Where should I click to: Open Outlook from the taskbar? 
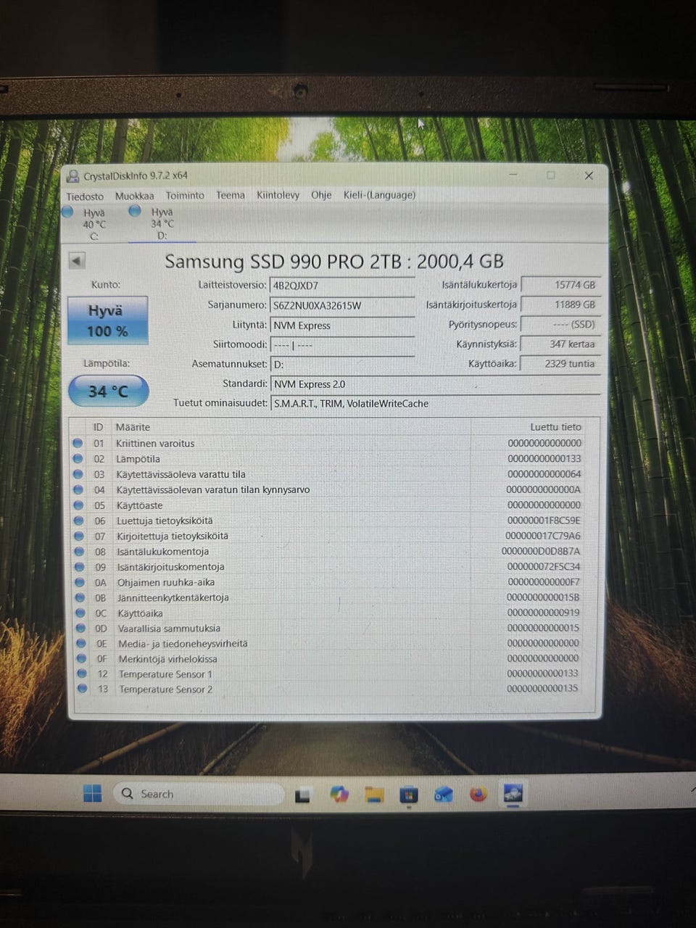[x=443, y=795]
